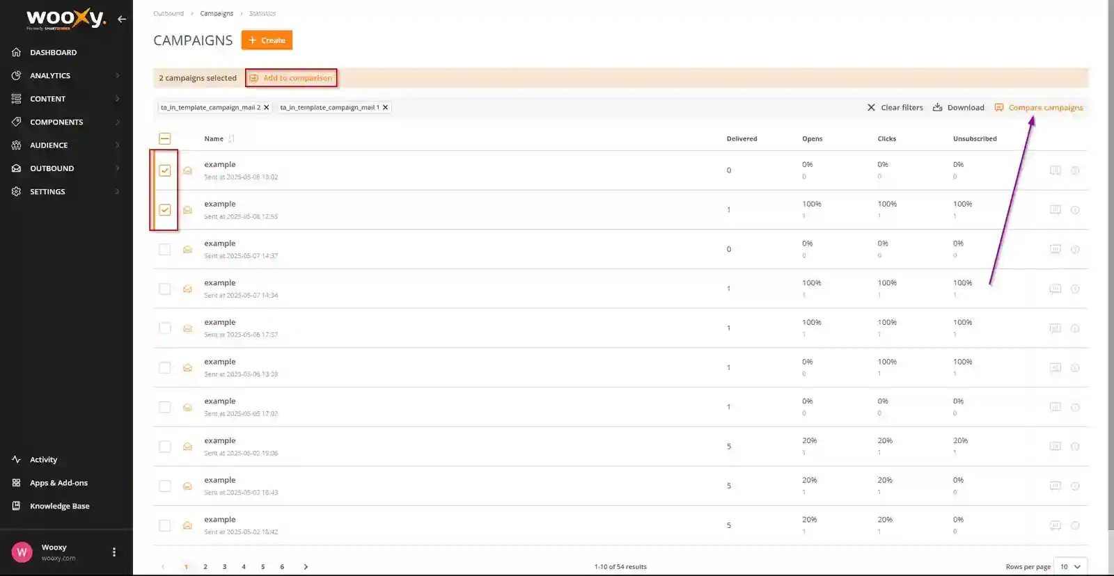Click the mail icon of the 13:02 campaign
This screenshot has width=1114, height=576.
coord(187,170)
